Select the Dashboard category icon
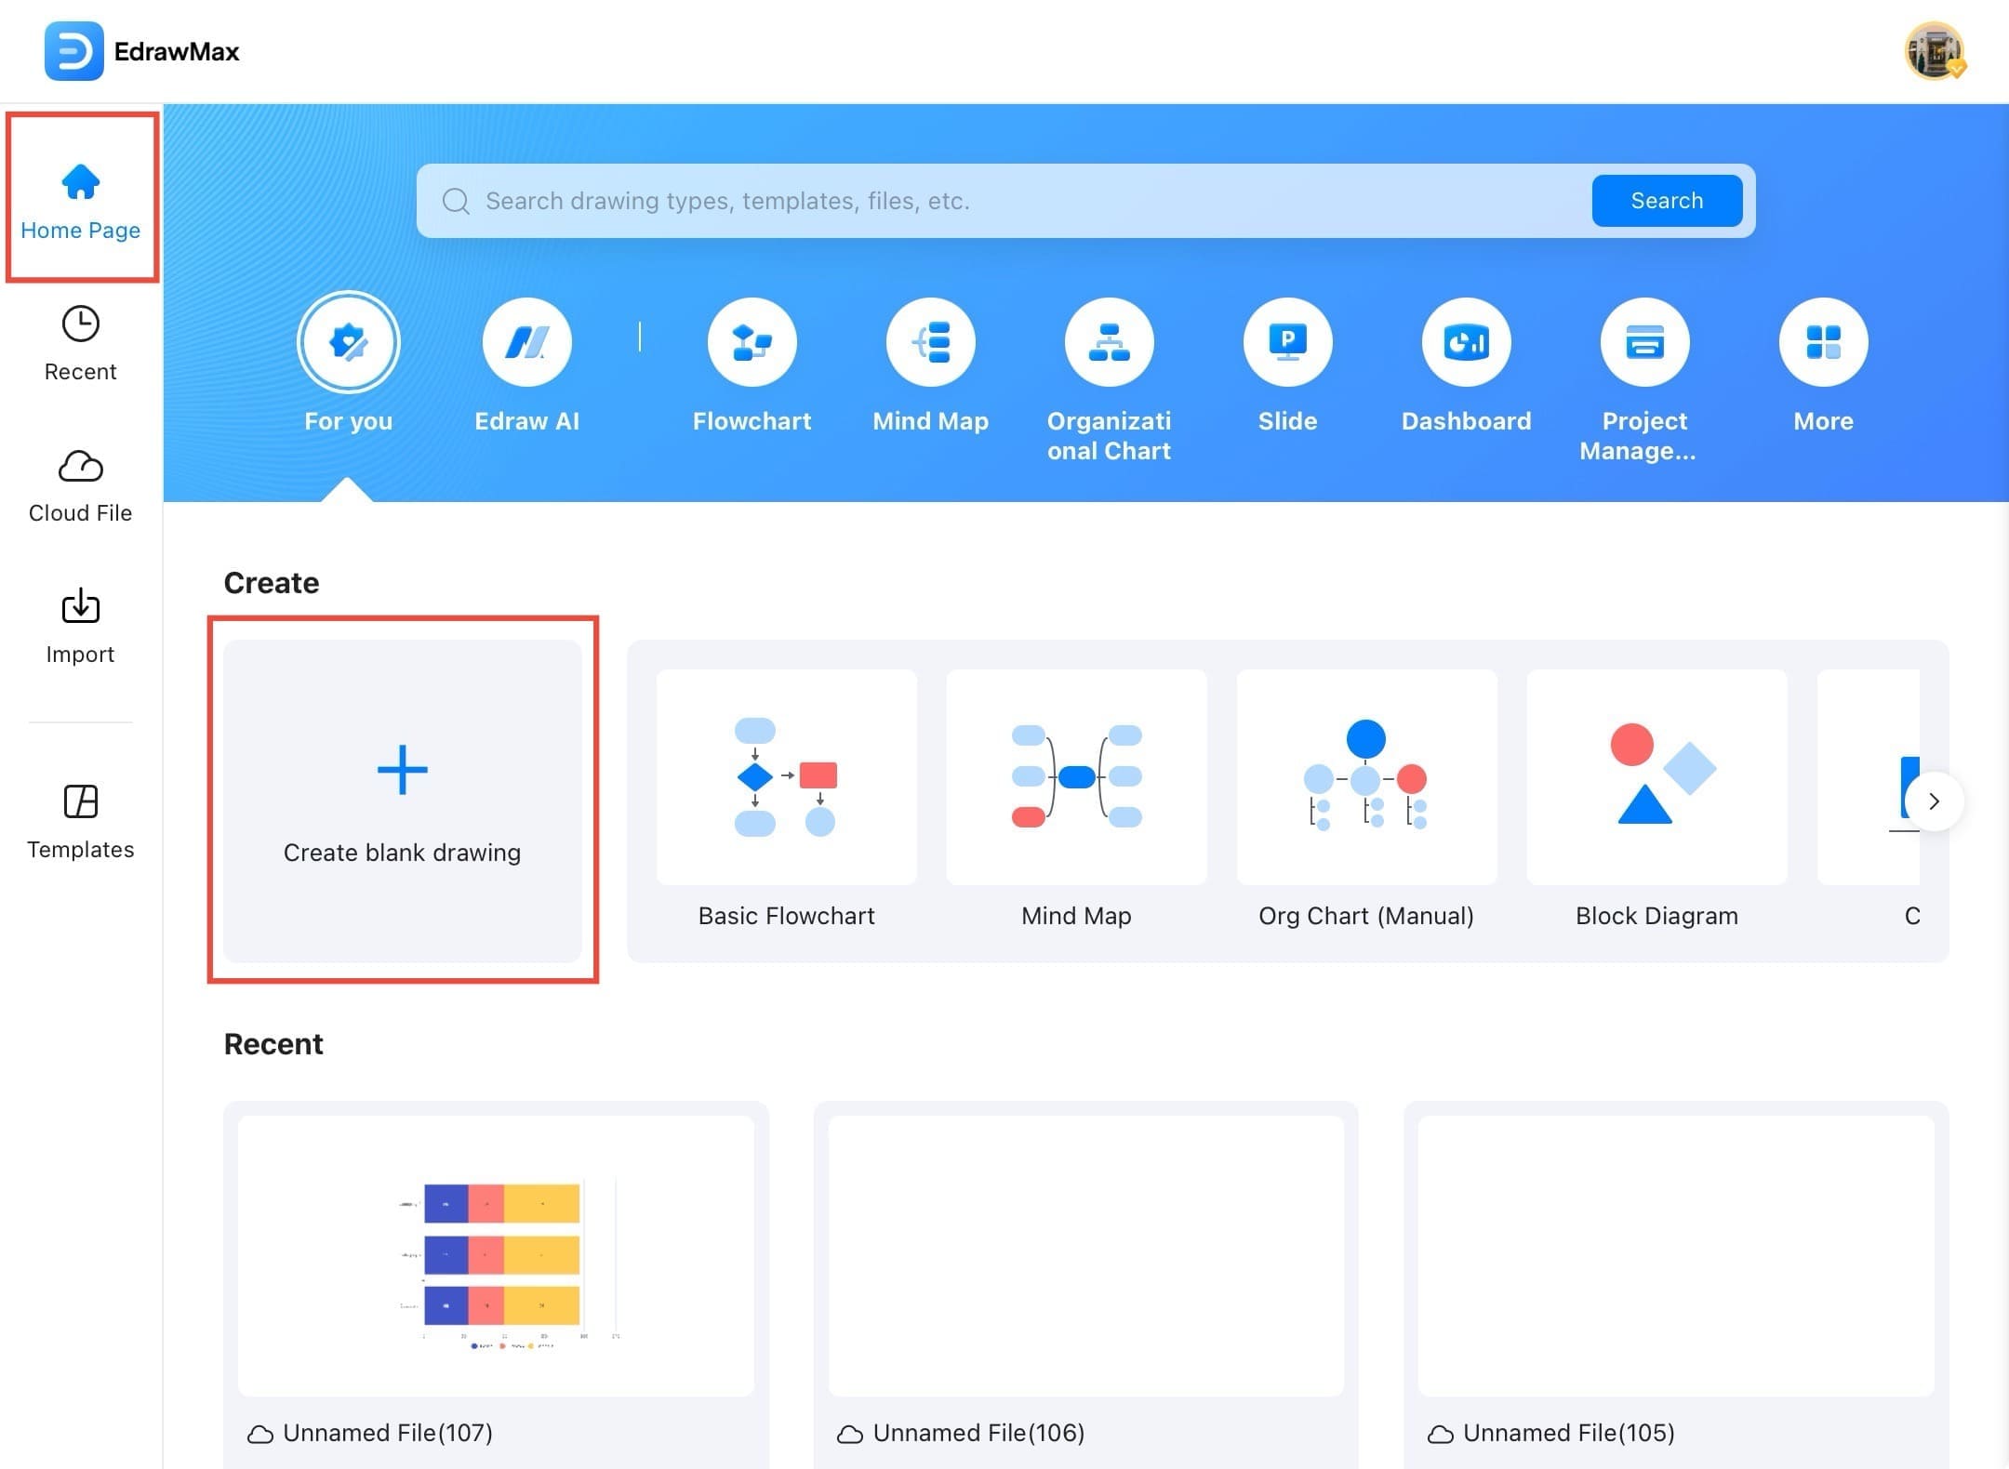Screen dimensions: 2009x1469 tap(1465, 342)
